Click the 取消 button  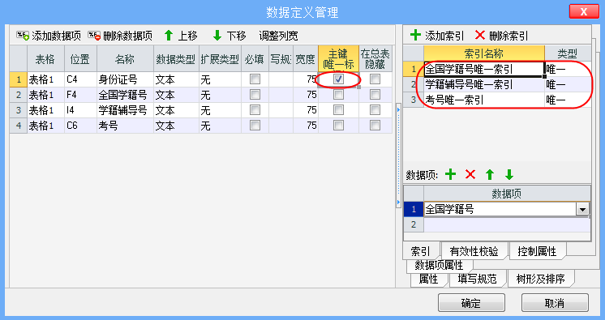coord(555,303)
